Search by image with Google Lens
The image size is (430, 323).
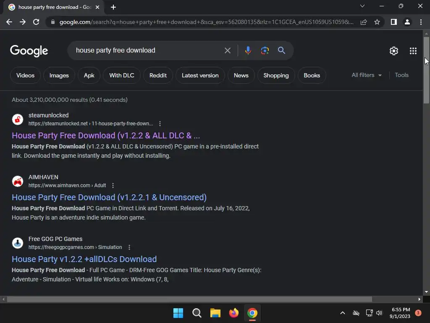click(265, 50)
